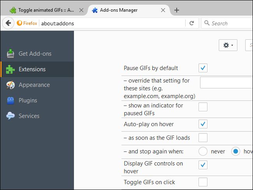The width and height of the screenshot is (253, 190).
Task: Select the never radio option
Action: click(x=203, y=151)
